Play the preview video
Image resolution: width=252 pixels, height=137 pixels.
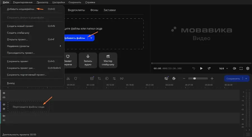(x=201, y=68)
